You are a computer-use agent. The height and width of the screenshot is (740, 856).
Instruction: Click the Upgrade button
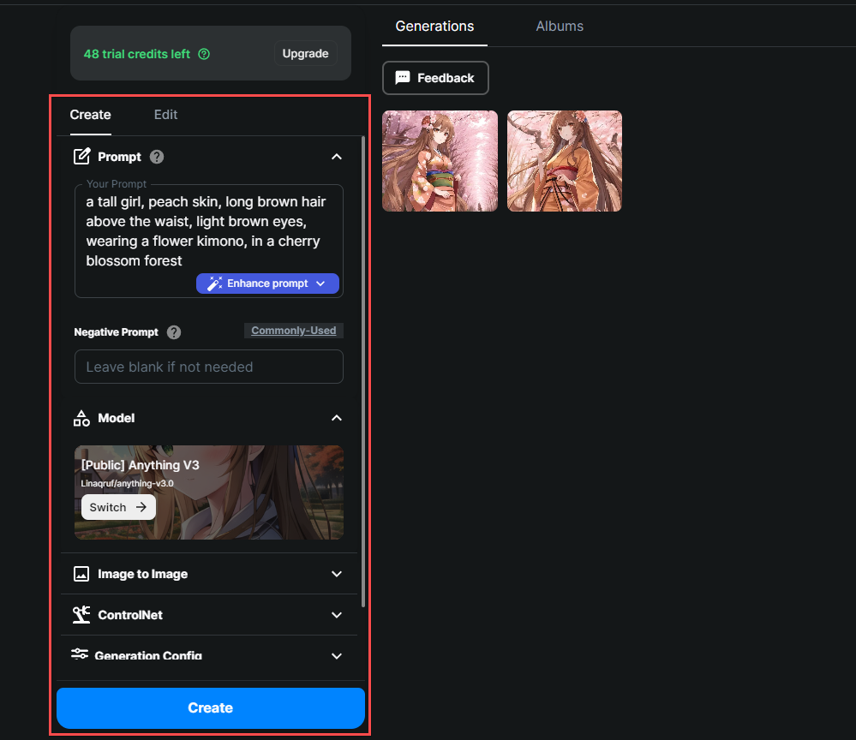[305, 54]
